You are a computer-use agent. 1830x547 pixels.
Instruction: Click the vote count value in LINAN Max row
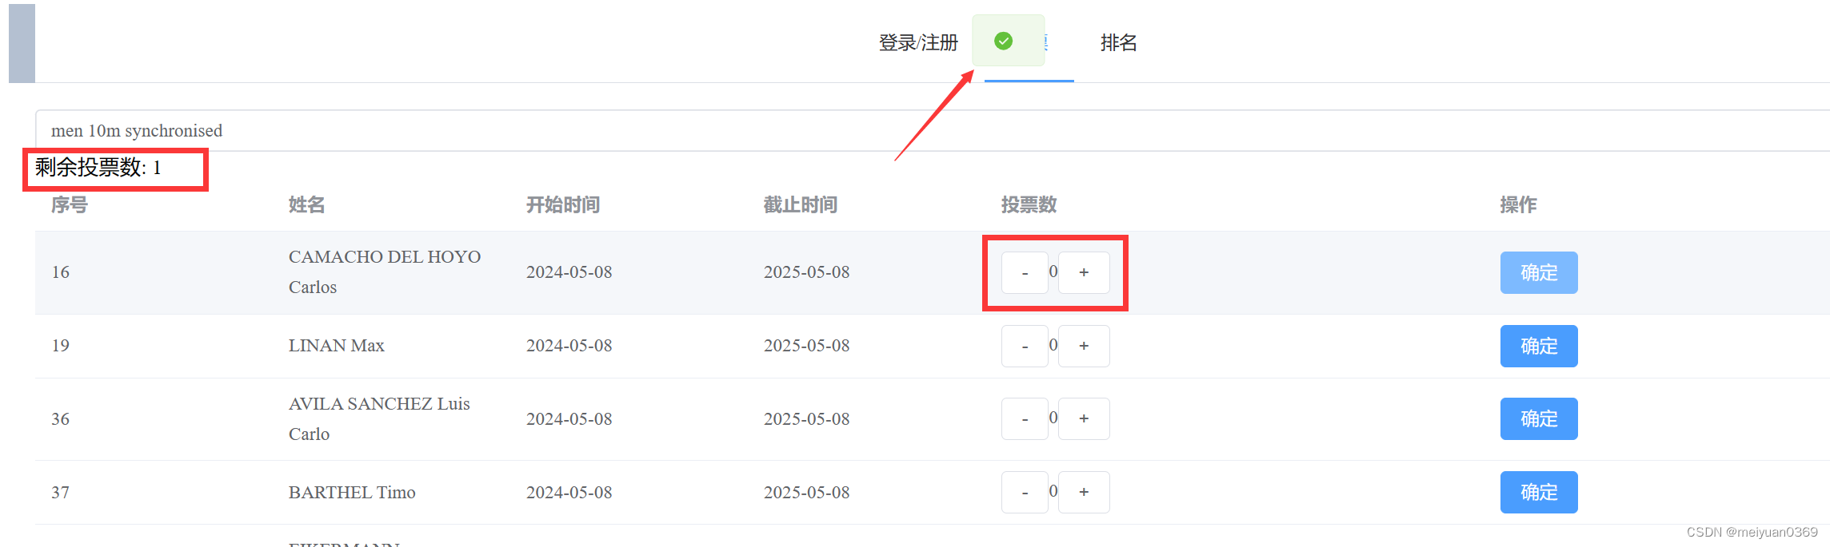point(1053,344)
